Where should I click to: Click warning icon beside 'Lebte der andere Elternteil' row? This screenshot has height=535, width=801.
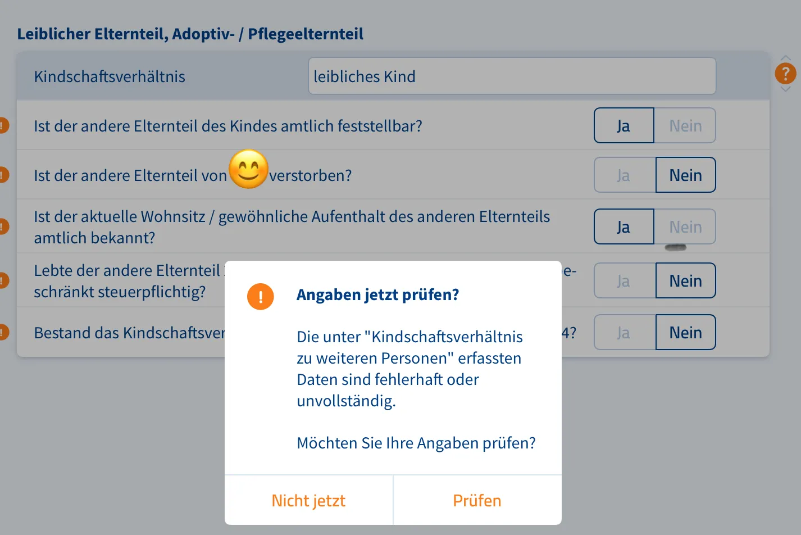point(3,280)
